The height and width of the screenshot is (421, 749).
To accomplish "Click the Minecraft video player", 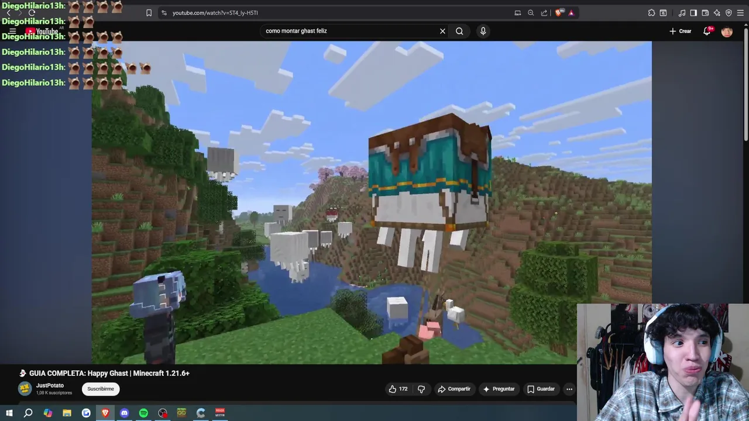I will (x=372, y=202).
